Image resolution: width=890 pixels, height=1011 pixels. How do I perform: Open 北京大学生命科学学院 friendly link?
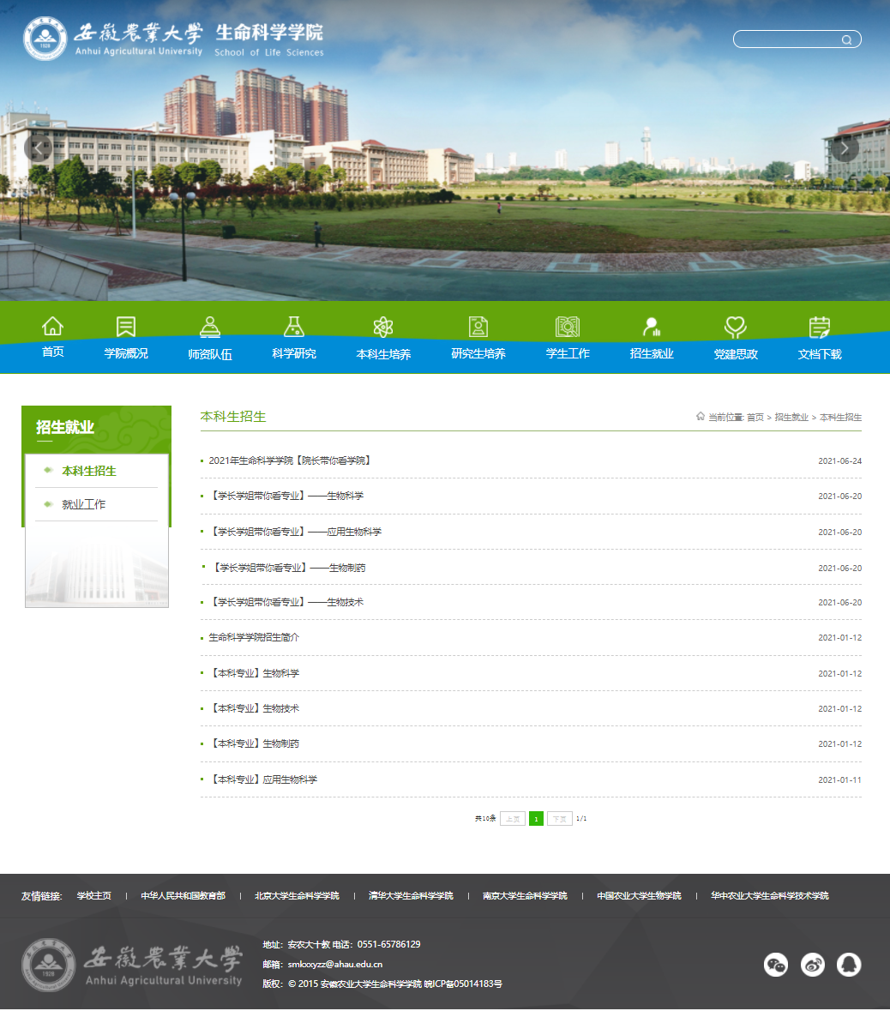coord(297,896)
